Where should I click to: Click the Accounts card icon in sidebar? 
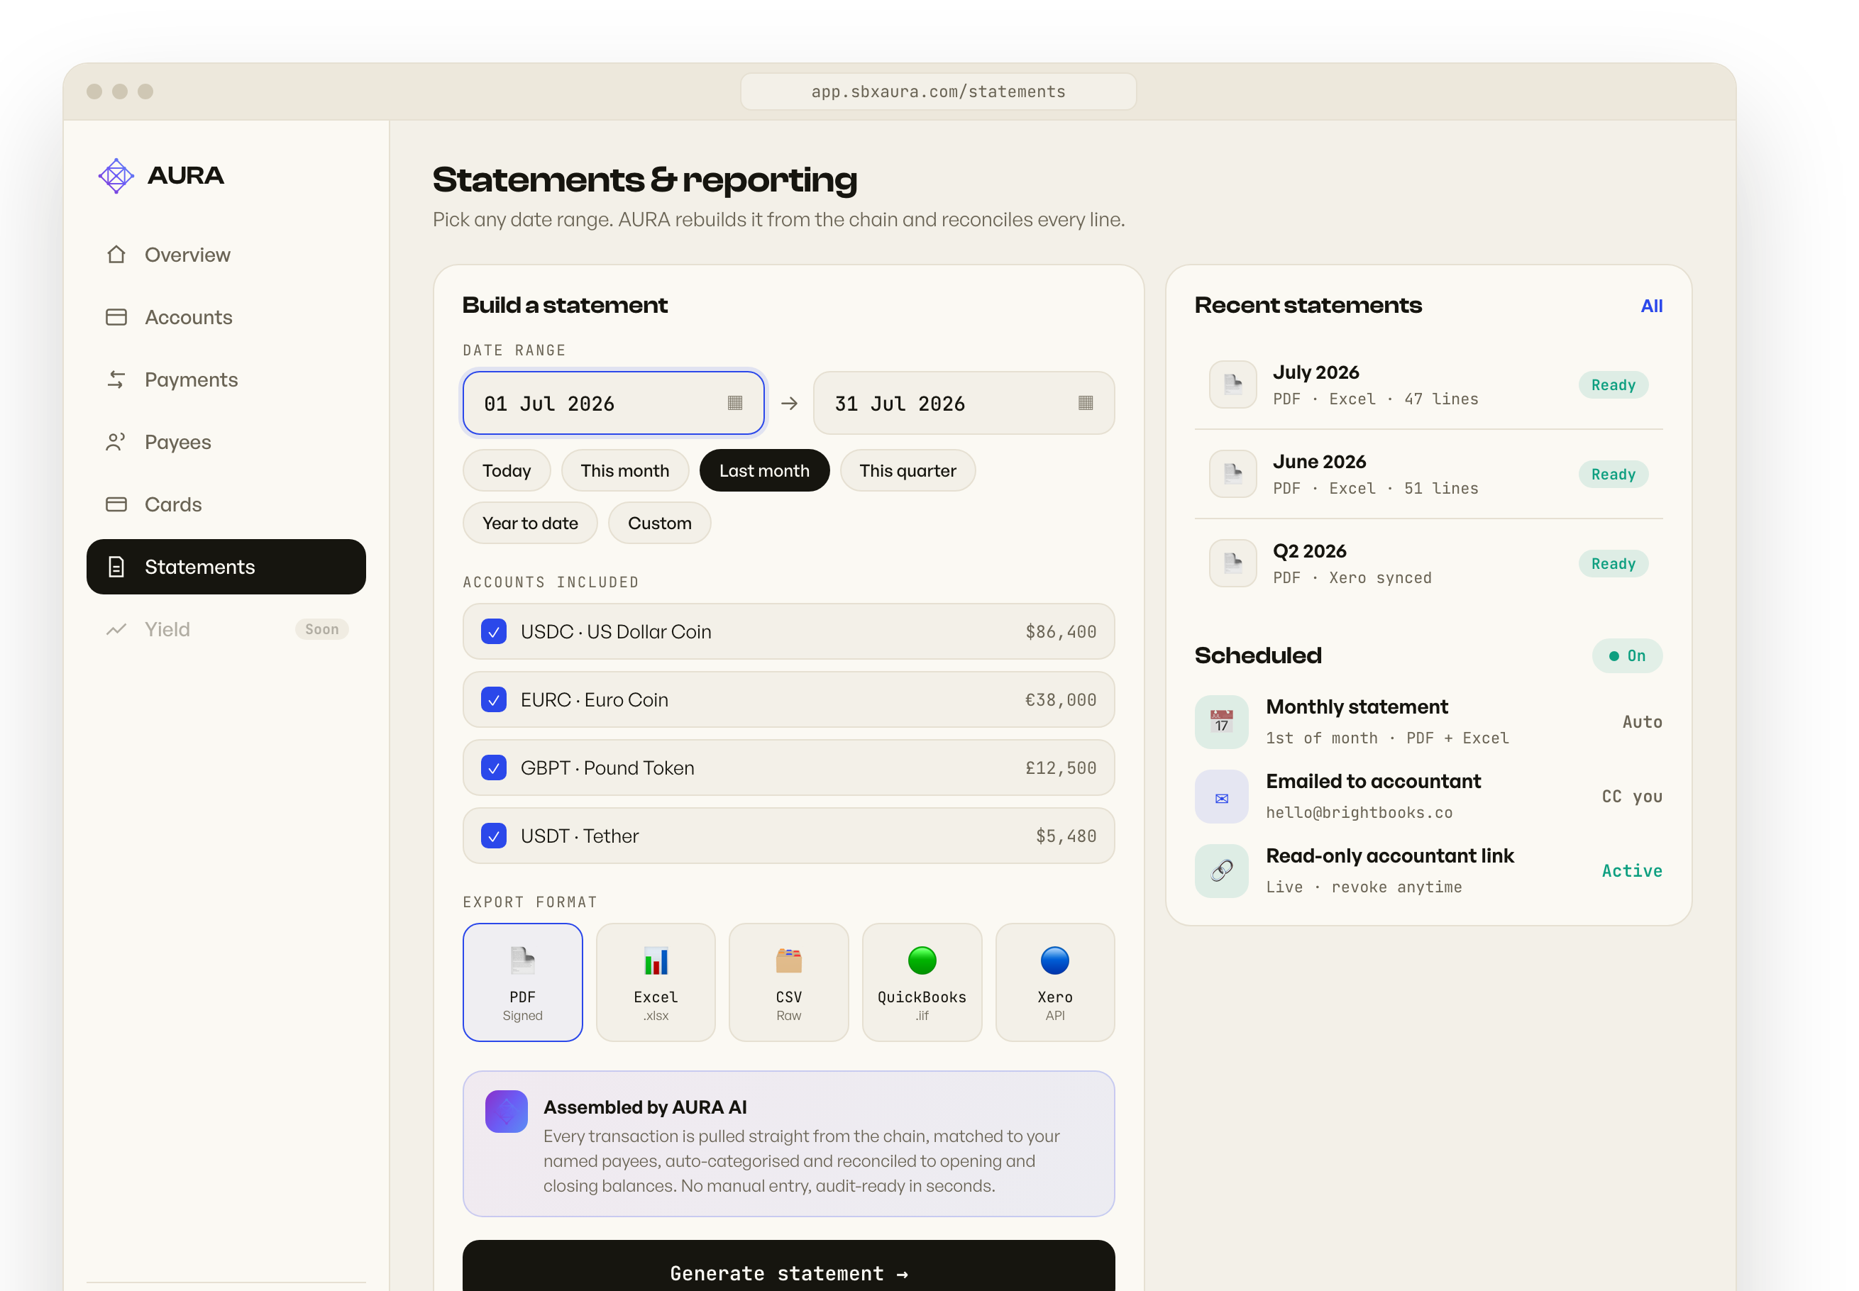pos(116,317)
